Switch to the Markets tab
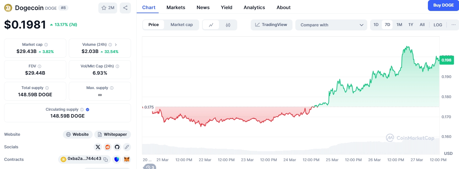Image resolution: width=459 pixels, height=169 pixels. click(x=176, y=7)
